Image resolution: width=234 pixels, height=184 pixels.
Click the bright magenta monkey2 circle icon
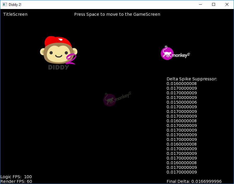tap(167, 53)
